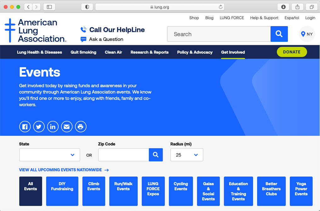Toggle the Safari sidebar button
The image size is (320, 211).
tap(49, 7)
